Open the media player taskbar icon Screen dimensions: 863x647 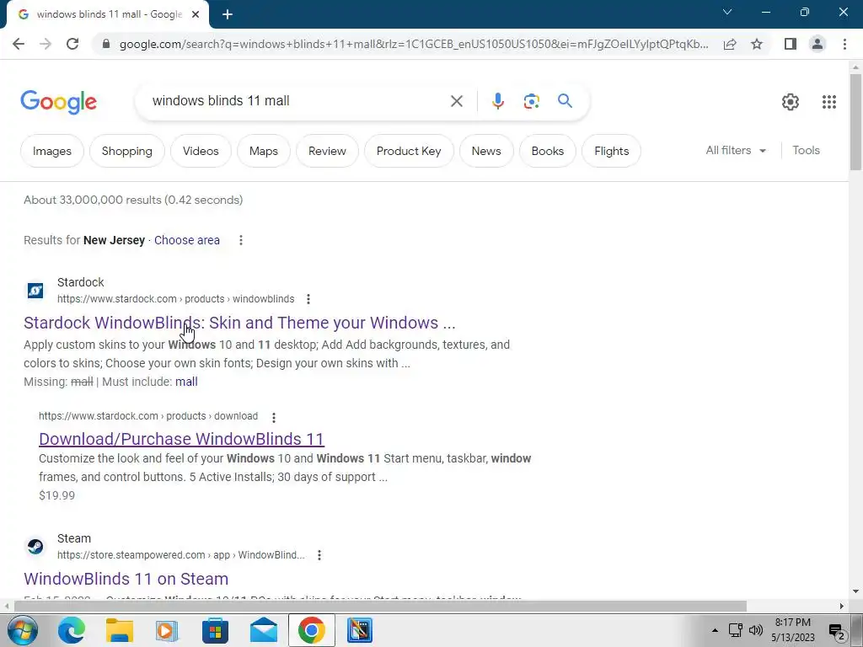[x=167, y=630]
